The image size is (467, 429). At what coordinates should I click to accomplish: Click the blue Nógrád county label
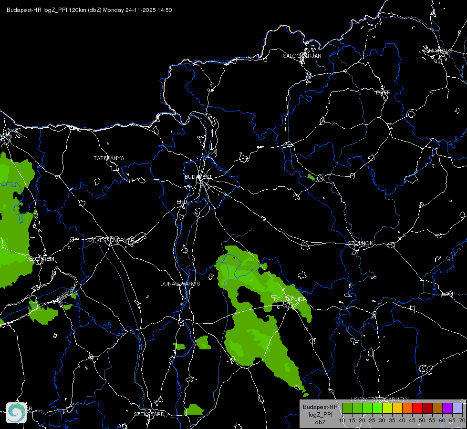pyautogui.click(x=218, y=61)
